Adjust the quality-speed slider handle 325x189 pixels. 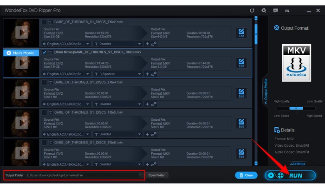(296, 108)
